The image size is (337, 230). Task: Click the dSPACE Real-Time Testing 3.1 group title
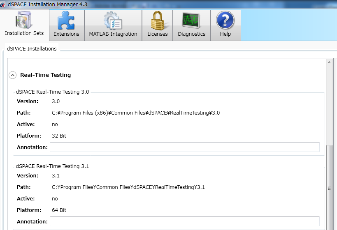coord(52,166)
